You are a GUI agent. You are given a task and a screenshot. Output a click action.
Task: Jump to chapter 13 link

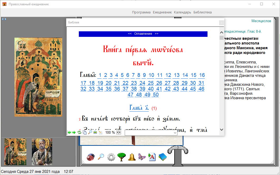pyautogui.click(x=177, y=75)
